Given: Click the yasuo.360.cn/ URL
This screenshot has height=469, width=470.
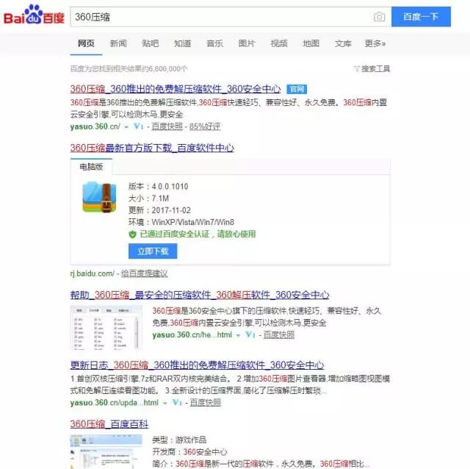Looking at the screenshot, I should 95,126.
